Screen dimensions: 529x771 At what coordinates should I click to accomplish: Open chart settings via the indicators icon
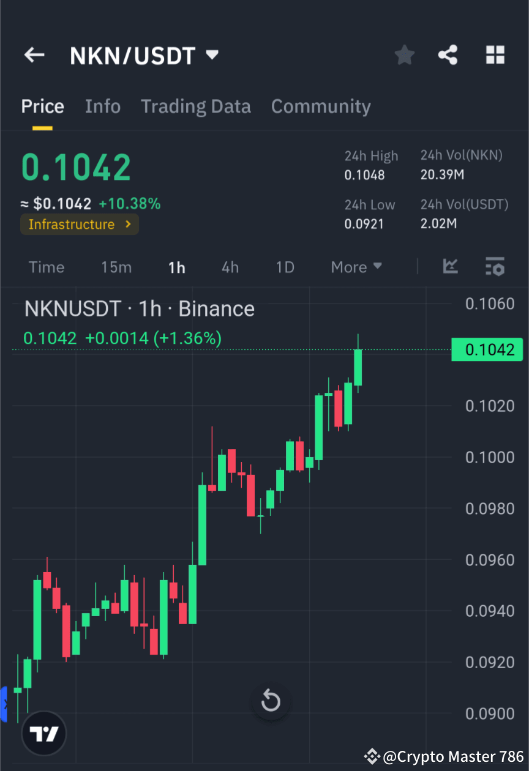(x=495, y=267)
